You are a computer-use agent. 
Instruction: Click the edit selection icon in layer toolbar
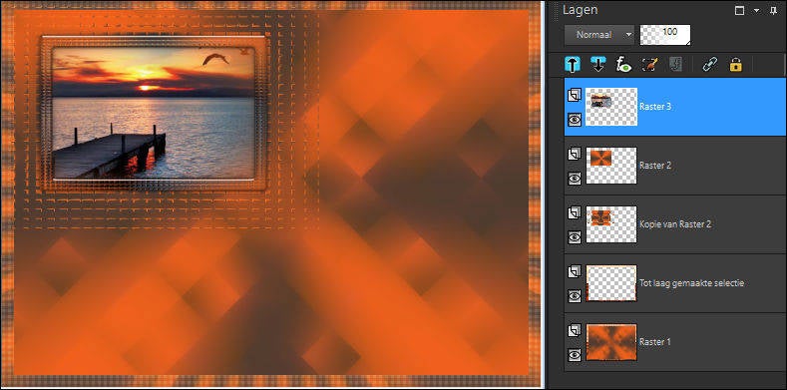[650, 64]
